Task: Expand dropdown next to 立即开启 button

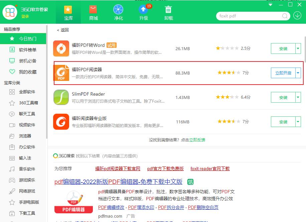Action: pos(298,73)
